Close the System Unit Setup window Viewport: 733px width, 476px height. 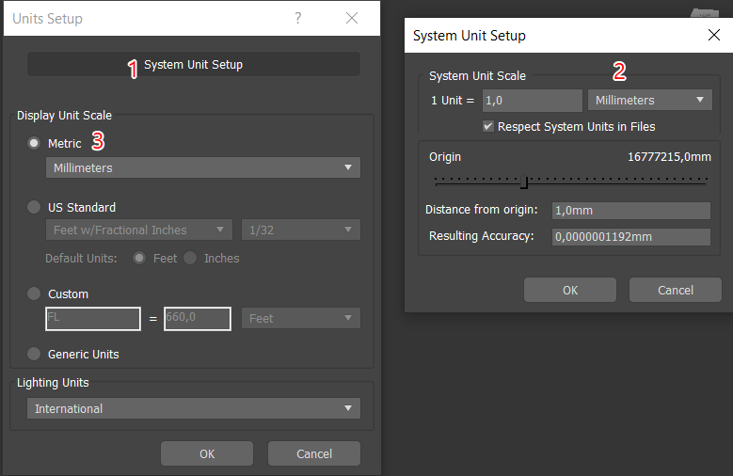712,35
